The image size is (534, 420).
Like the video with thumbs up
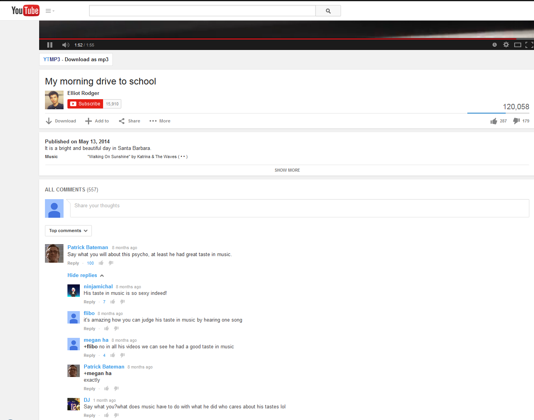pyautogui.click(x=498, y=121)
